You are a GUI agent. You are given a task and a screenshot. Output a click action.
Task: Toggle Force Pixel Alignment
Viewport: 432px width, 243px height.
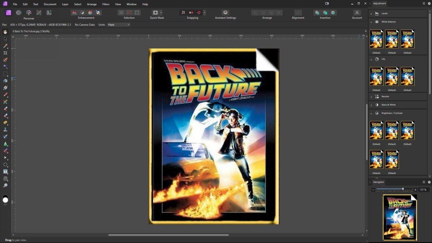(x=183, y=12)
